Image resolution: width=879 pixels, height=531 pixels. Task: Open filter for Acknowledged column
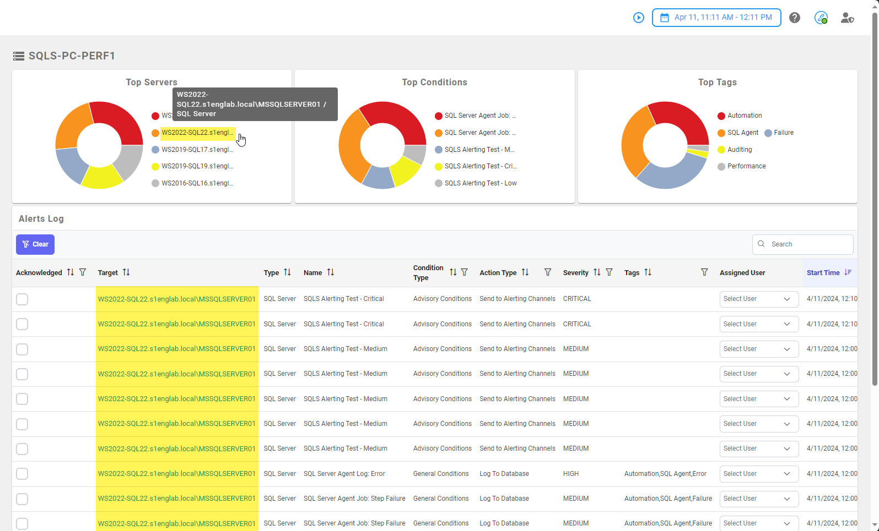point(83,272)
